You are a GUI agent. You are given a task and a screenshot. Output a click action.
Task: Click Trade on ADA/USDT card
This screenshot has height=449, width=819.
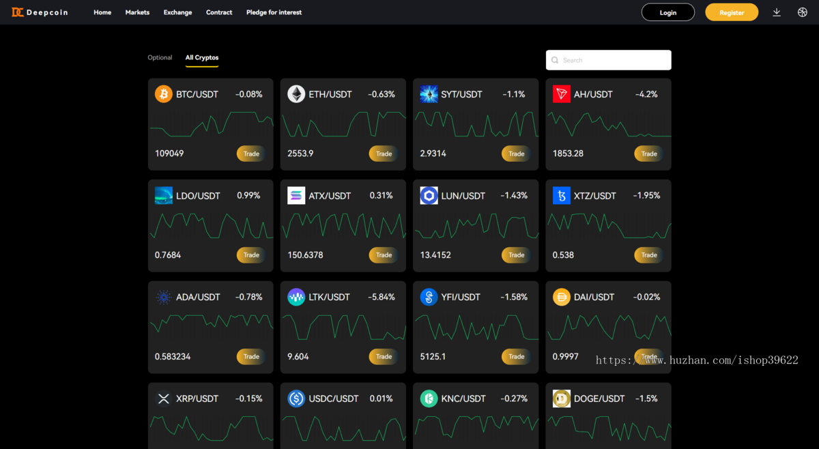(251, 356)
